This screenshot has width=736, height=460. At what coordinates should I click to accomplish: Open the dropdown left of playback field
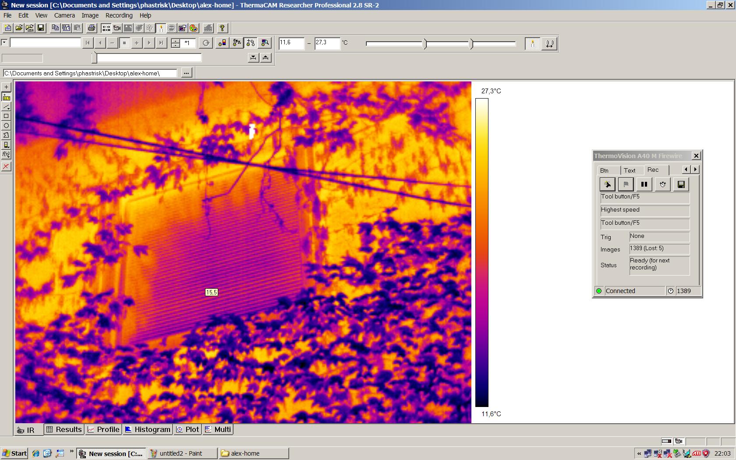pyautogui.click(x=4, y=42)
